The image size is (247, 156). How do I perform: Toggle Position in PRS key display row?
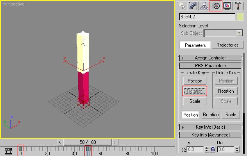tap(190, 115)
